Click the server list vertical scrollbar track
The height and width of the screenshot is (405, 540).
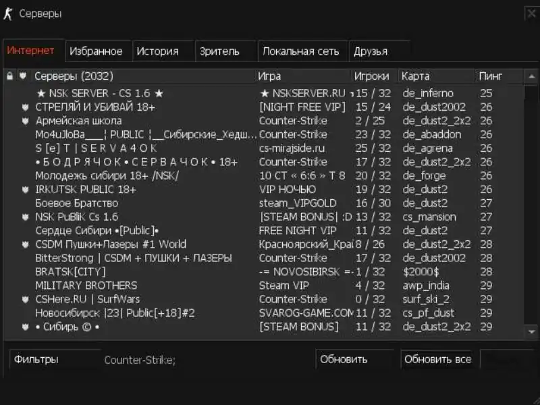click(531, 204)
